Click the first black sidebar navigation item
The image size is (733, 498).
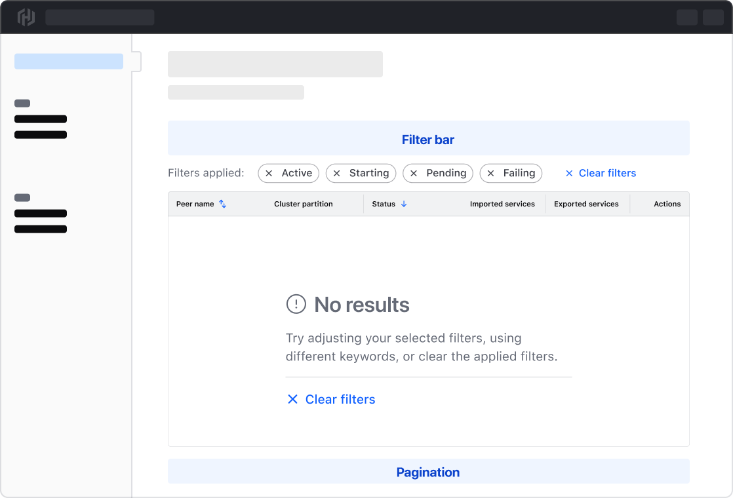41,119
